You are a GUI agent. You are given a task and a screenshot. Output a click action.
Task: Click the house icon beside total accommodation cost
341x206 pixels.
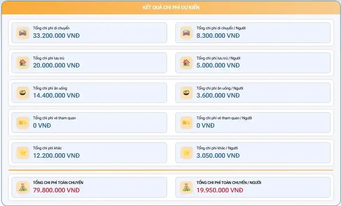pyautogui.click(x=23, y=63)
